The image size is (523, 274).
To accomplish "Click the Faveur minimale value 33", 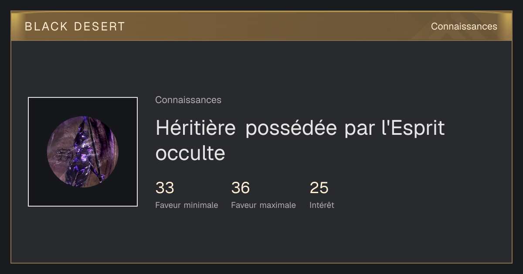I will (165, 188).
